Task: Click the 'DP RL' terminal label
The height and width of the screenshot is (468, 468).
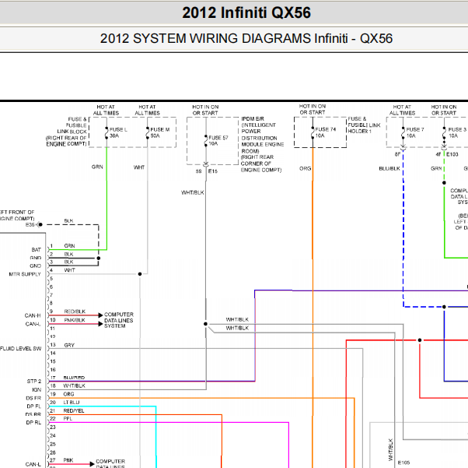Action: click(33, 423)
